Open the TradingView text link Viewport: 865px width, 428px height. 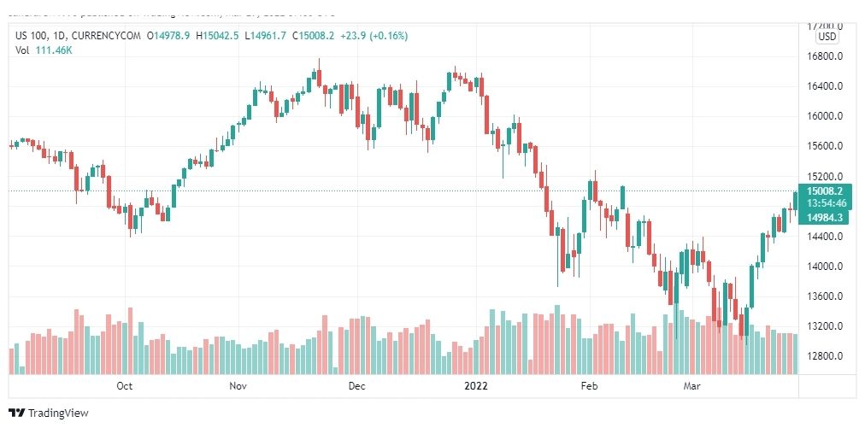click(58, 413)
